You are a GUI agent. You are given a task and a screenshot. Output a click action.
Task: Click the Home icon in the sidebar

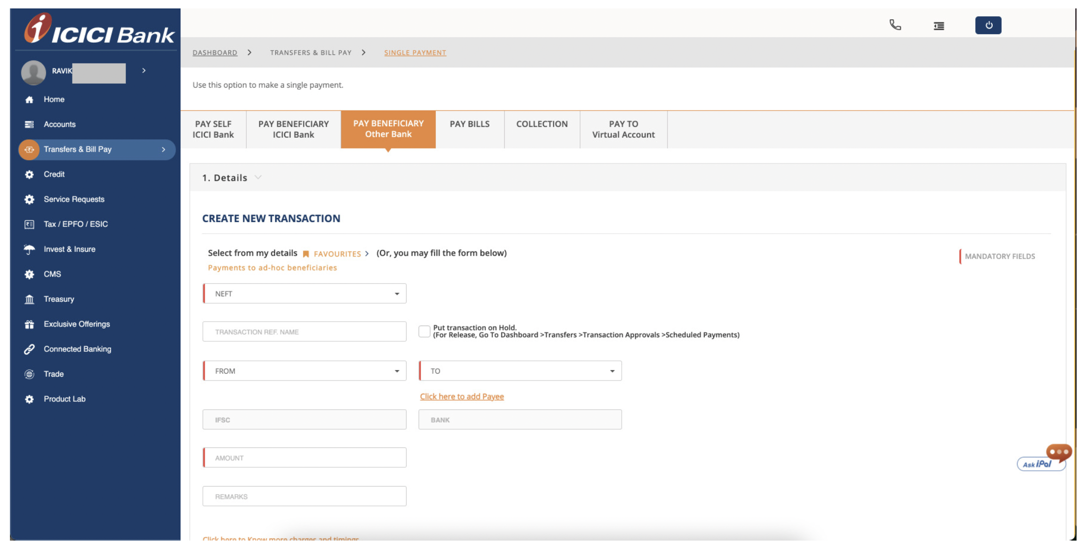tap(29, 100)
